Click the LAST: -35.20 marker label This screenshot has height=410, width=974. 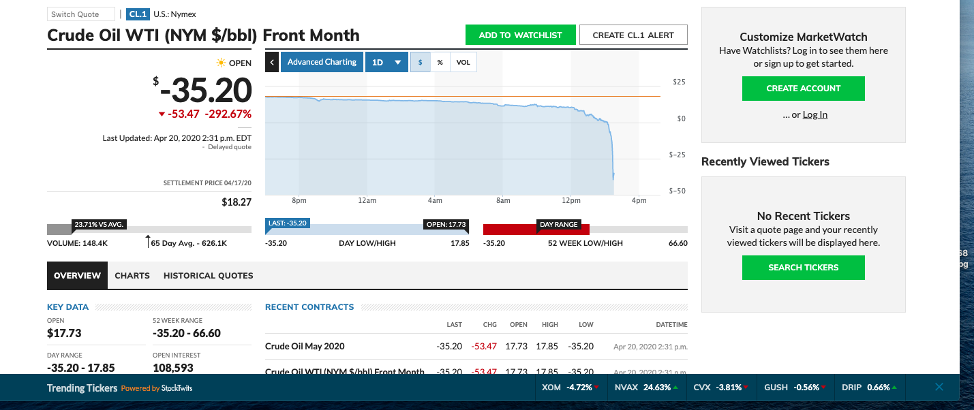tap(288, 223)
